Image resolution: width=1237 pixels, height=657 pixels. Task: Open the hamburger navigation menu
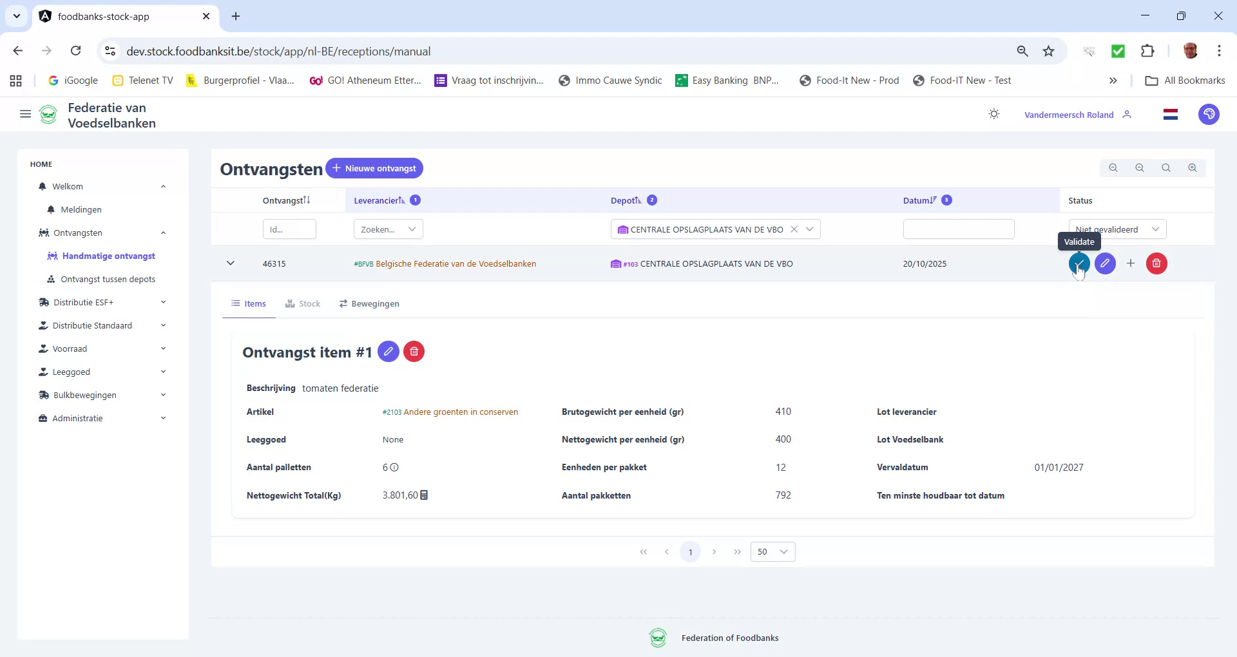pos(25,114)
